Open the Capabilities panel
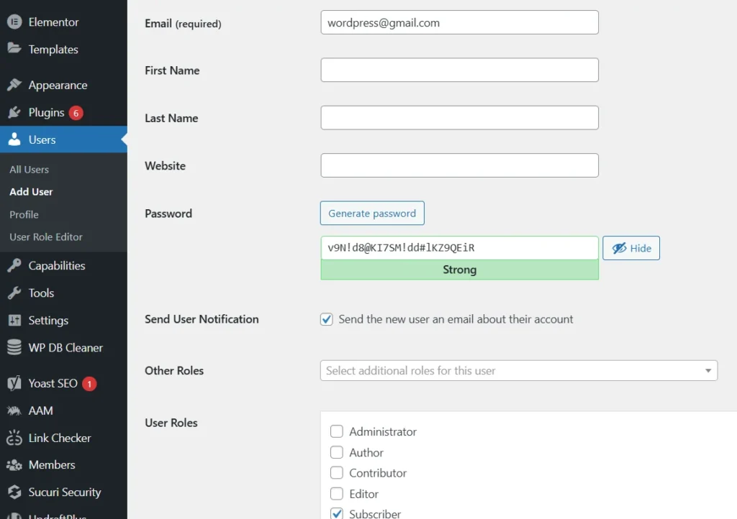Viewport: 737px width, 519px height. click(54, 265)
